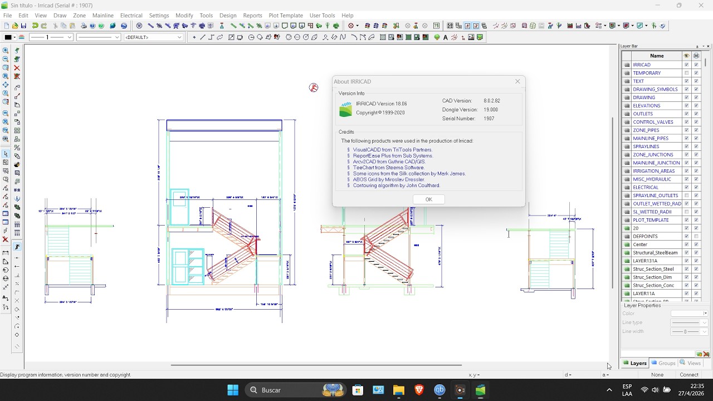Save the drawing with the floppy icon
The width and height of the screenshot is (713, 401).
(23, 26)
